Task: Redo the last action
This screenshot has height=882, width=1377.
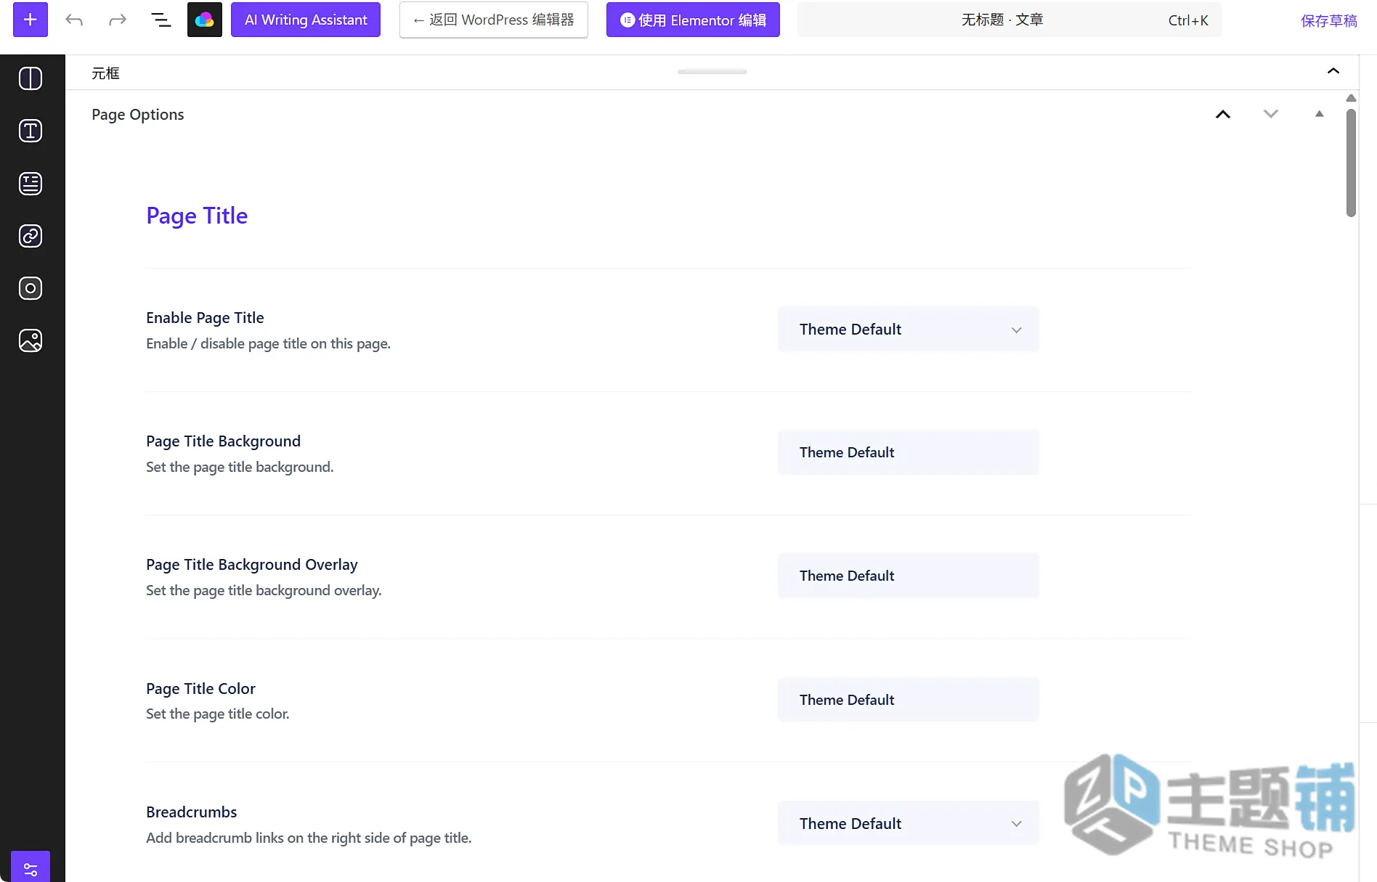Action: click(x=118, y=20)
